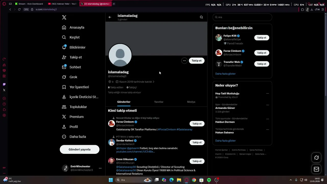Viewport: 327px width, 184px height.
Task: Click the X logo in the sidebar
Action: (64, 17)
